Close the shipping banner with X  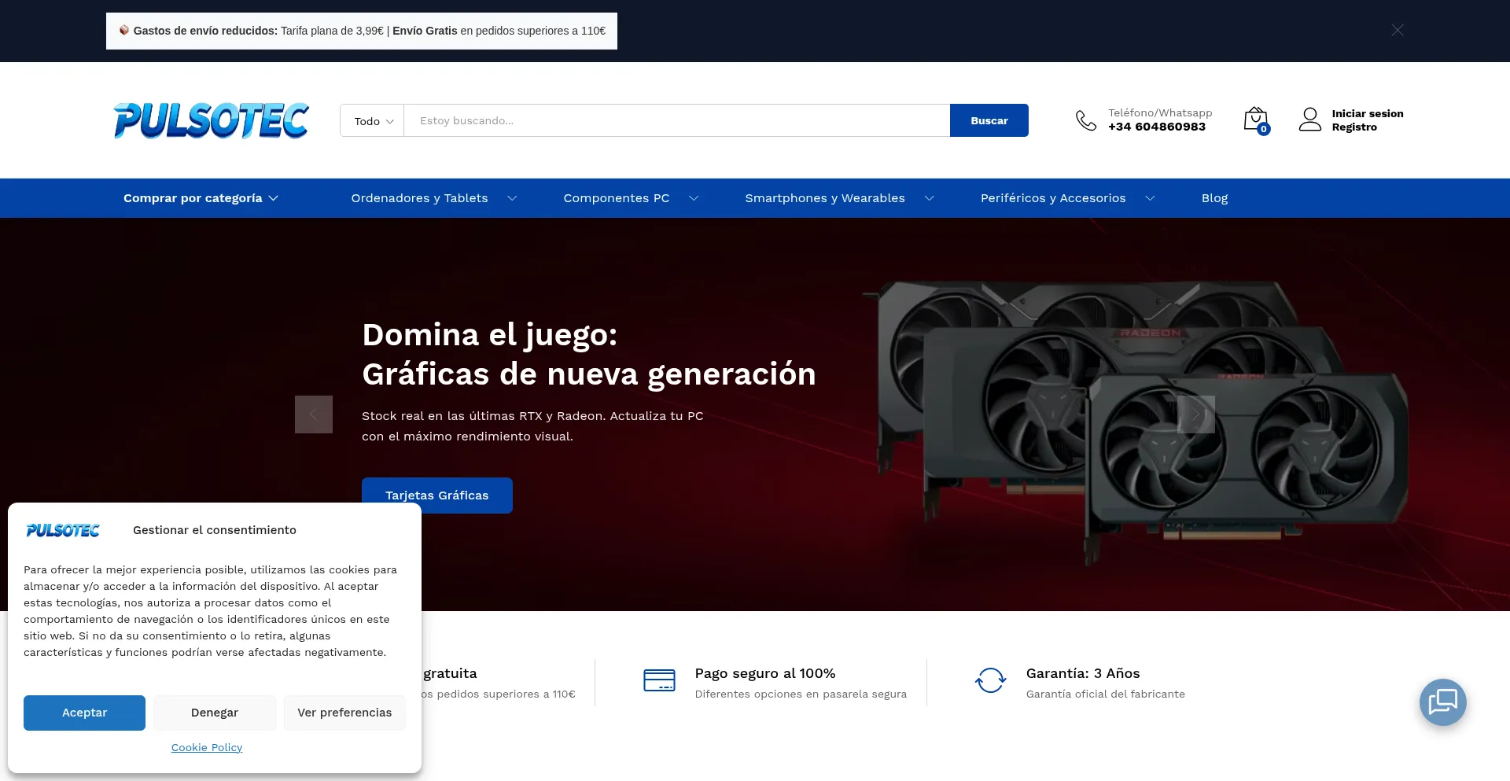[x=1398, y=30]
